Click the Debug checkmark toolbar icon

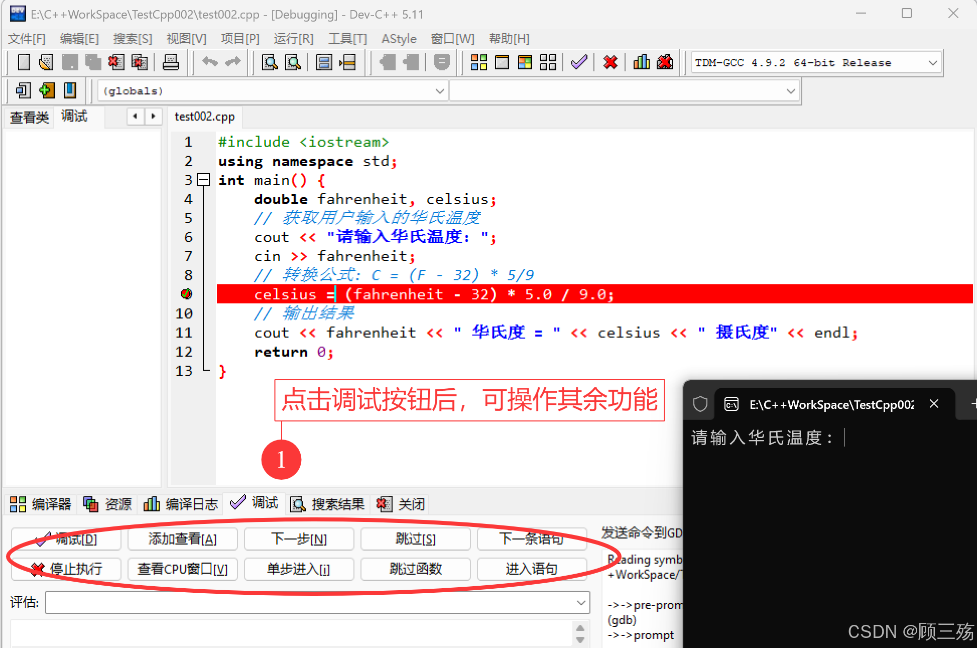(579, 63)
